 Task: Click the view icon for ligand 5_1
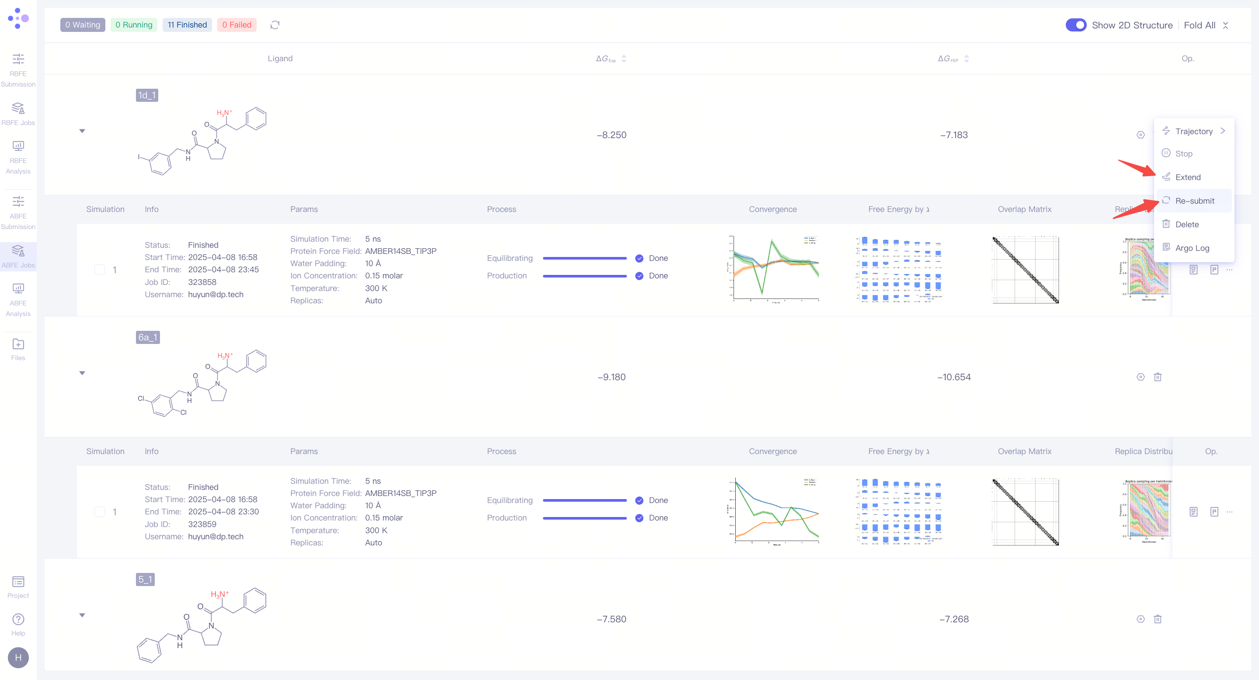pyautogui.click(x=1140, y=619)
